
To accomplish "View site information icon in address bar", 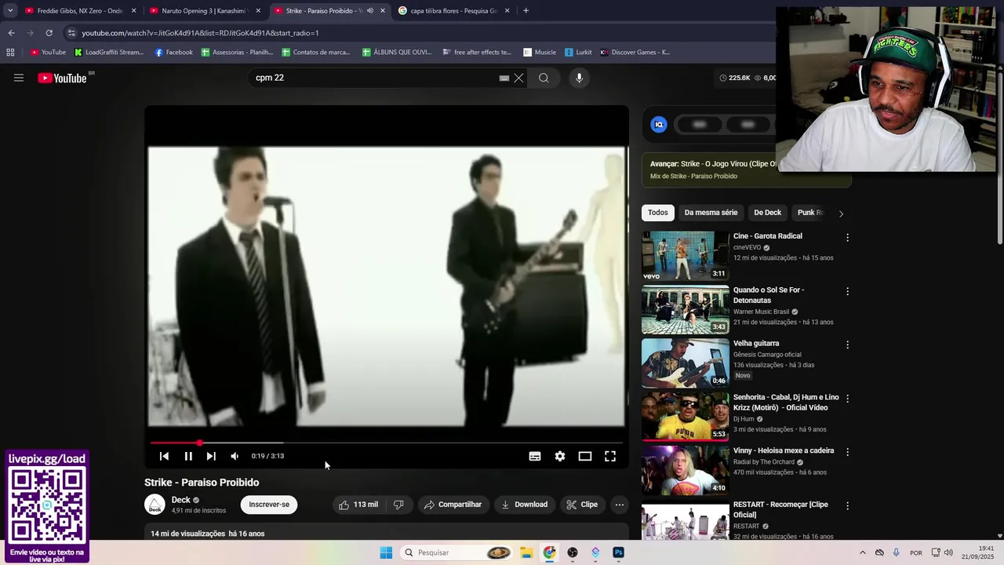I will click(x=71, y=33).
